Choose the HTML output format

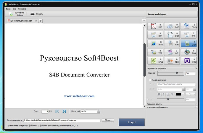(x=155, y=43)
